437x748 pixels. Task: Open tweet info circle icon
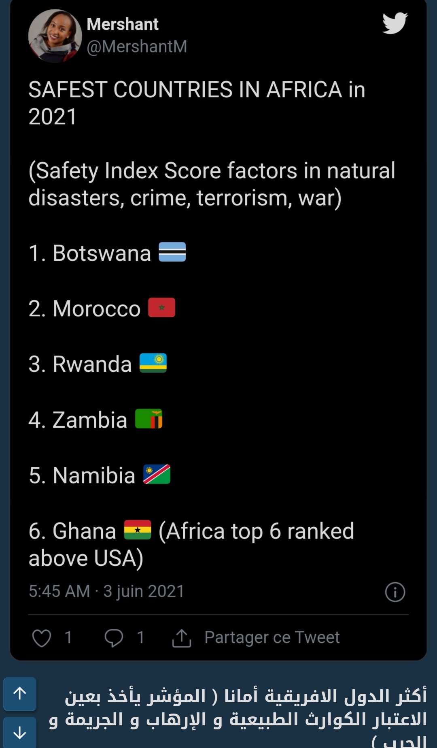coord(395,592)
